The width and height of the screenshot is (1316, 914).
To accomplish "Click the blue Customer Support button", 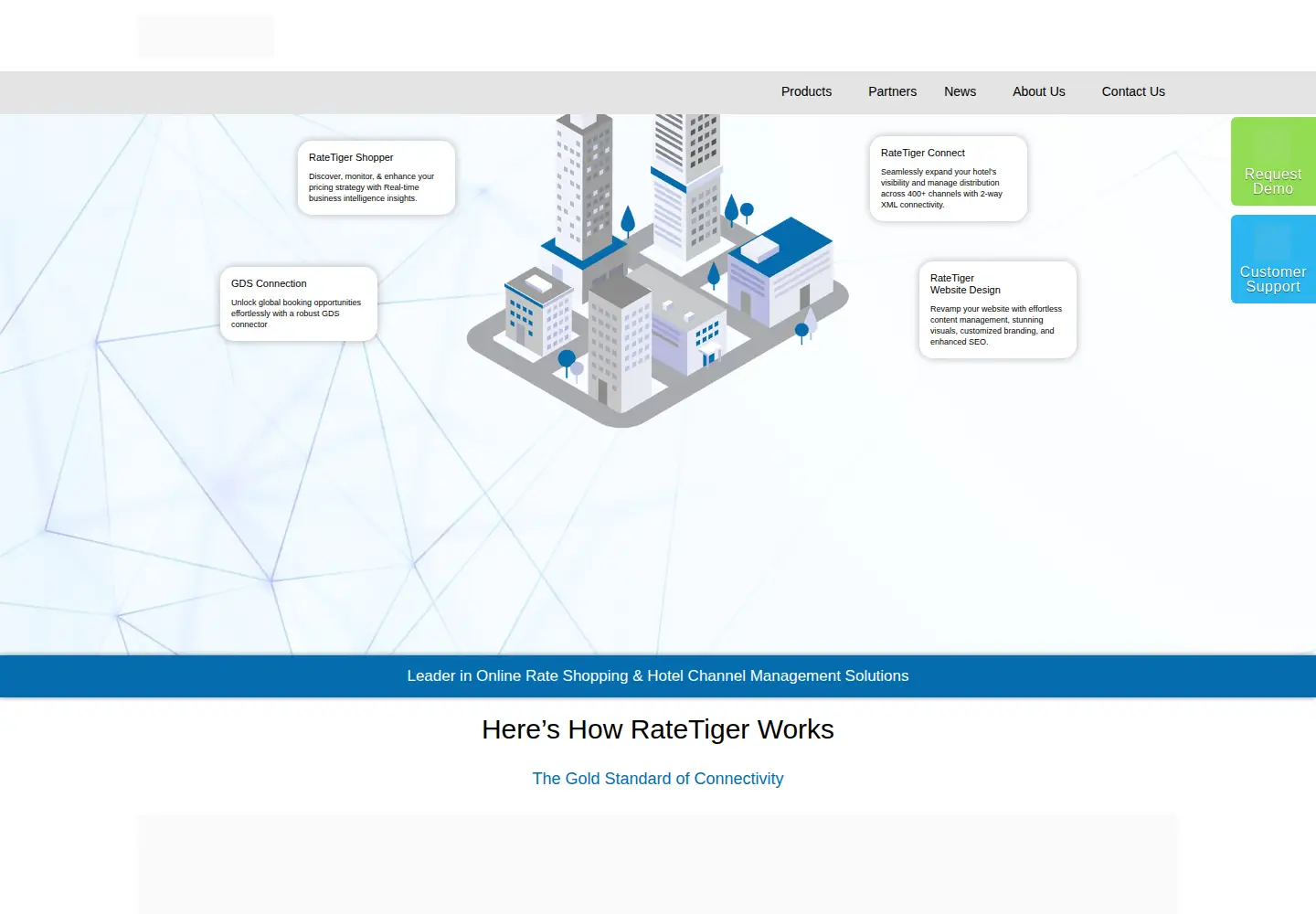I will tap(1273, 260).
